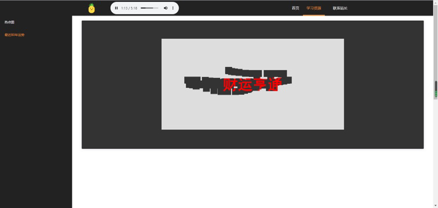This screenshot has height=208, width=438.
Task: Click the 1:13 / 5:18 time display
Action: click(x=129, y=8)
